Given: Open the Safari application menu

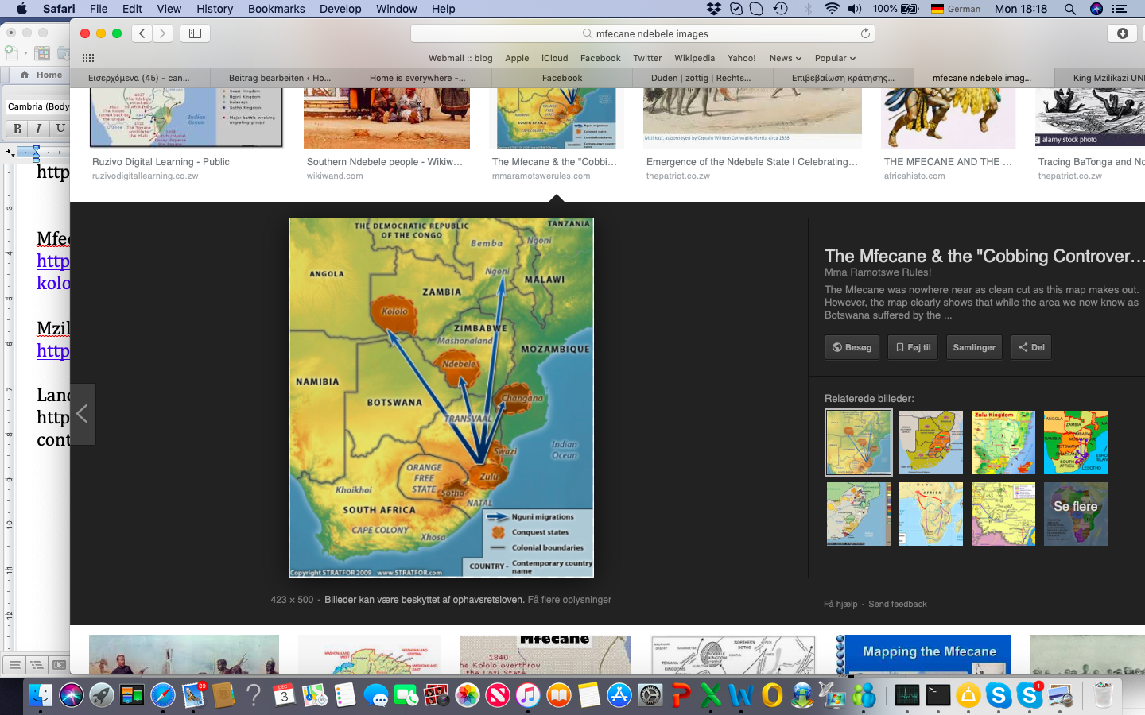Looking at the screenshot, I should (x=59, y=9).
